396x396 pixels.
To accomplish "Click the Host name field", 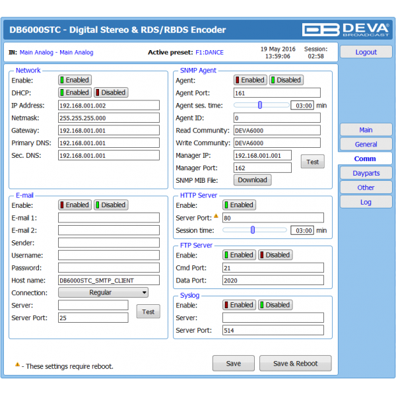I will (x=109, y=280).
